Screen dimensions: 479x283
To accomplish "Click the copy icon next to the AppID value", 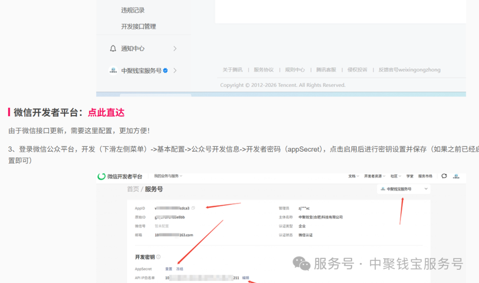I will [x=193, y=207].
